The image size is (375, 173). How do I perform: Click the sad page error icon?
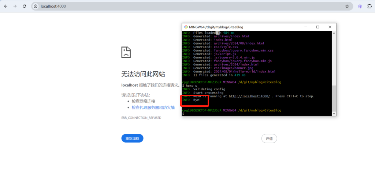(x=126, y=52)
